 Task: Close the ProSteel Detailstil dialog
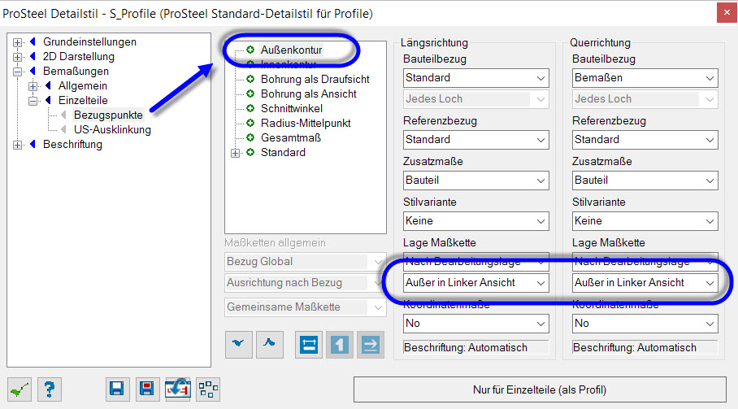(727, 13)
